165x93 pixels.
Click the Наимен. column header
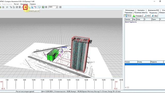tap(128, 19)
